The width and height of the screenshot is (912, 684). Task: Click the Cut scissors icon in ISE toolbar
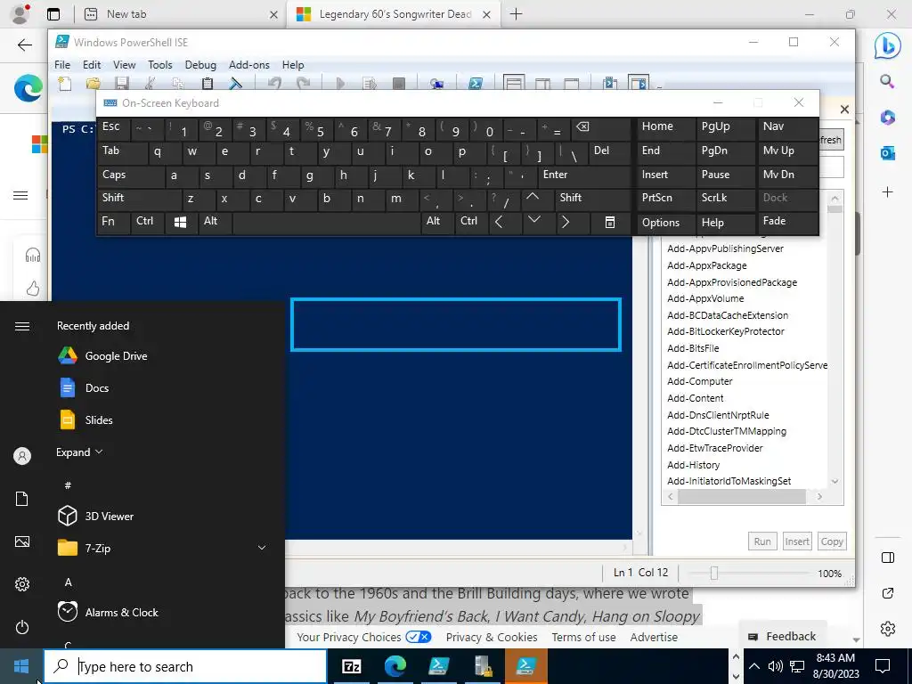point(150,84)
